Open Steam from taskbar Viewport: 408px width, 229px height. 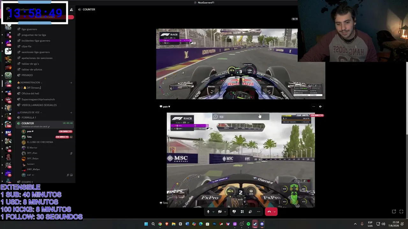(255, 224)
